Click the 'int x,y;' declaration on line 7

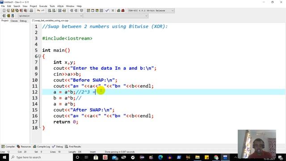point(64,62)
